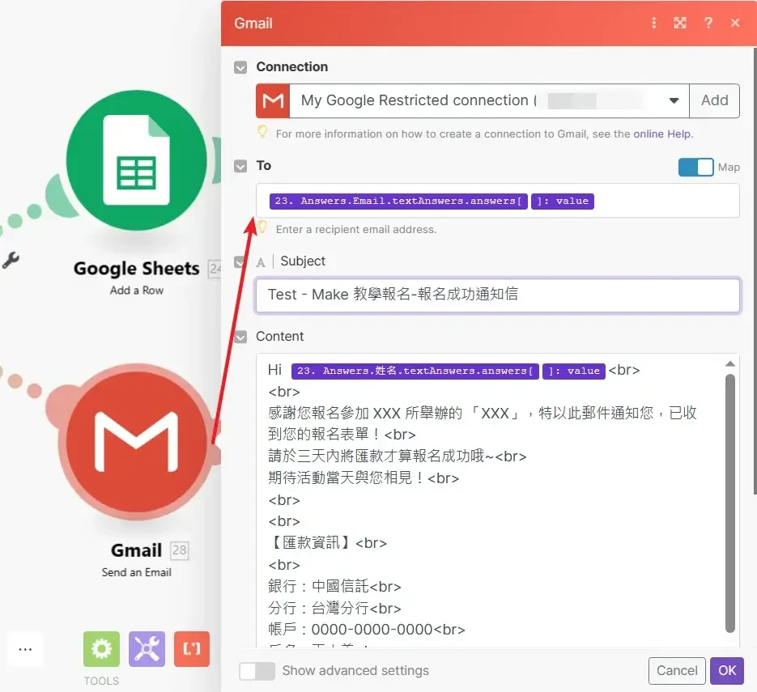Toggle the To section checkbox

coord(240,166)
